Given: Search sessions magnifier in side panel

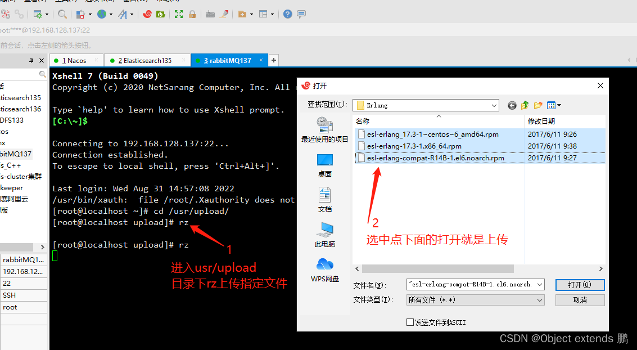Looking at the screenshot, I should 42,74.
